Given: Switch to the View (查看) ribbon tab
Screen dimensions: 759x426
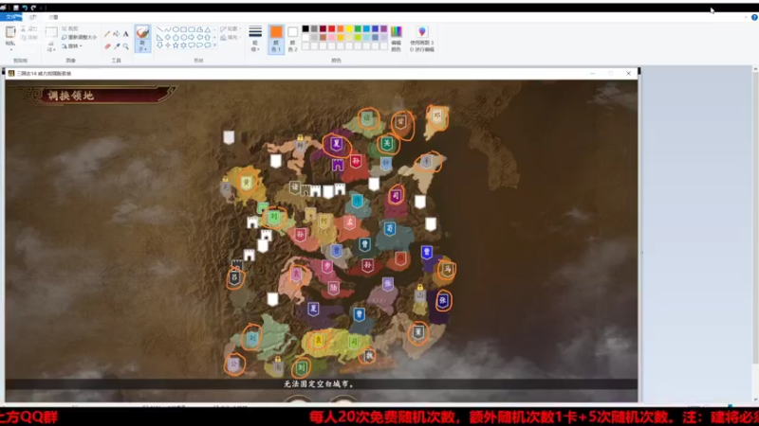Looking at the screenshot, I should click(x=53, y=17).
